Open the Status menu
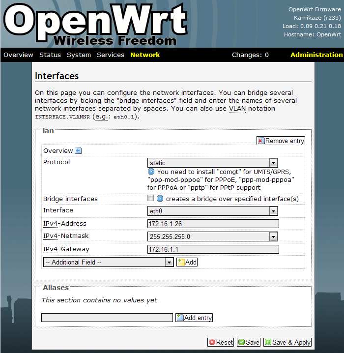The image size is (344, 353). coord(50,55)
